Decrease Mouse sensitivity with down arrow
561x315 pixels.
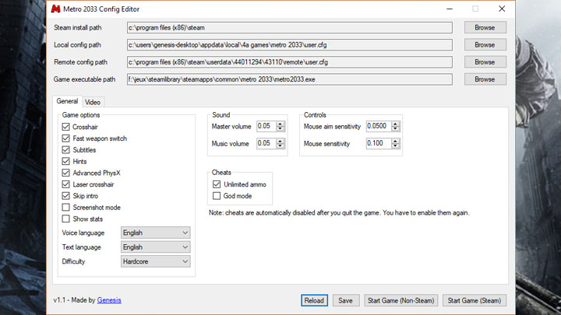[x=395, y=145]
